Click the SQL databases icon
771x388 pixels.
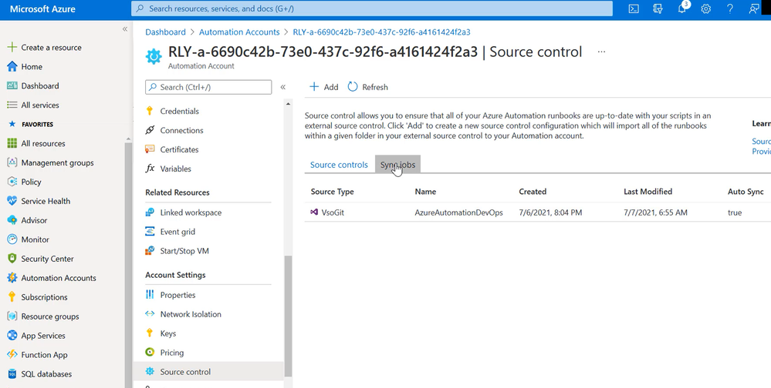[12, 374]
